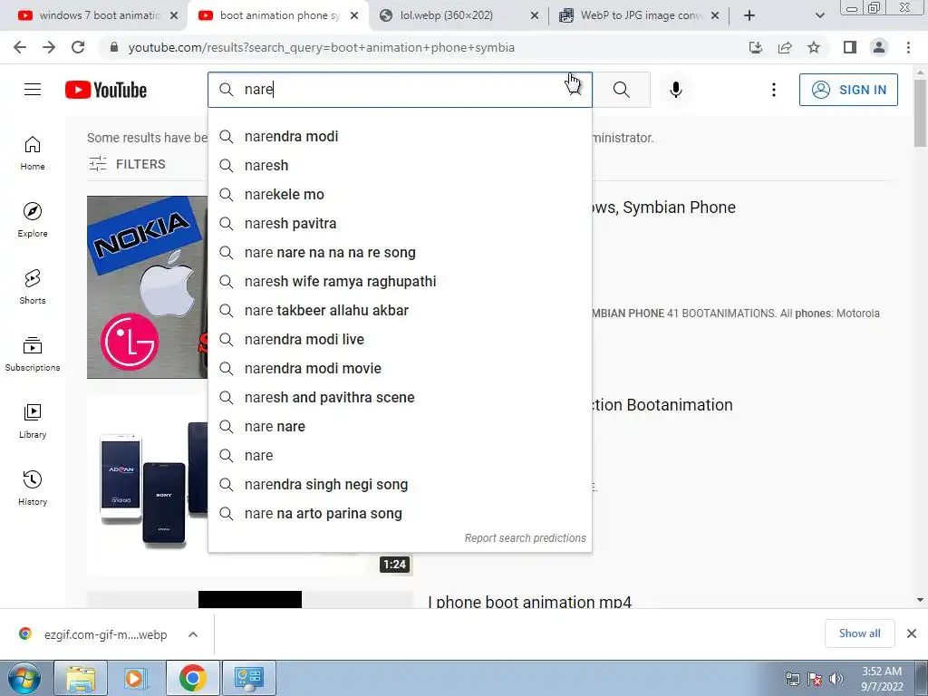The height and width of the screenshot is (696, 928).
Task: Select suggestion narendra singh negi song
Action: click(x=400, y=484)
